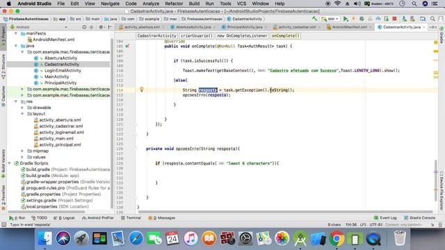This screenshot has height=250, width=445.
Task: Stop the app with the red Stop icon
Action: click(394, 19)
